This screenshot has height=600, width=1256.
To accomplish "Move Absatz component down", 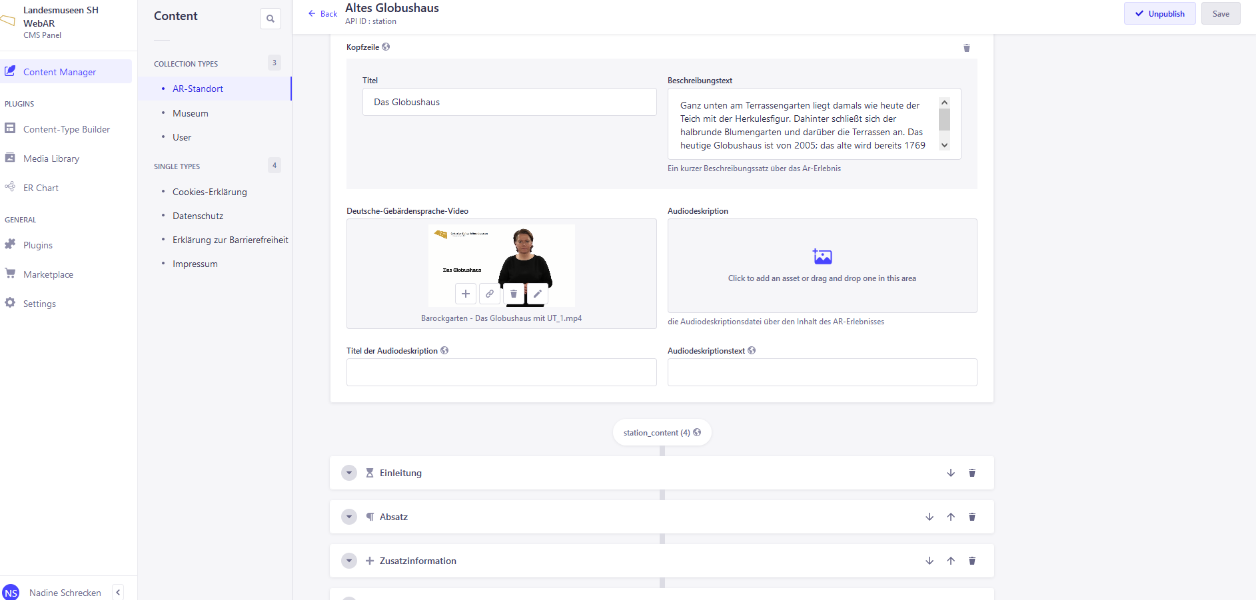I will pos(930,517).
